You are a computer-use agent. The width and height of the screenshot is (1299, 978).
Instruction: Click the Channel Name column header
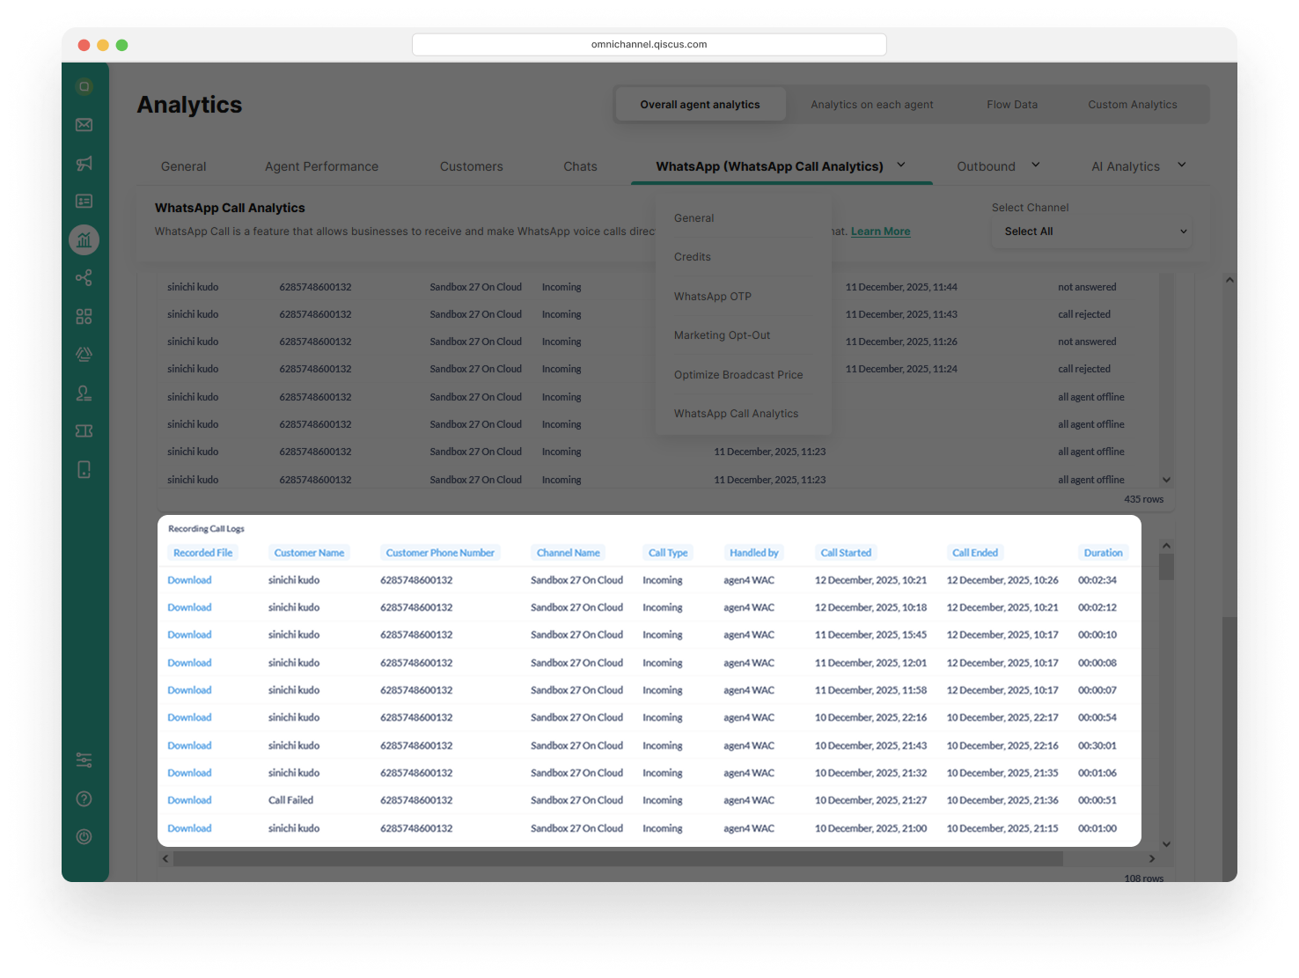point(569,553)
